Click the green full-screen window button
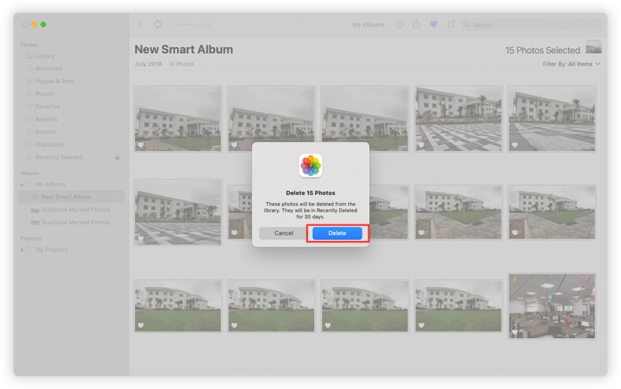The height and width of the screenshot is (389, 621). click(x=43, y=25)
